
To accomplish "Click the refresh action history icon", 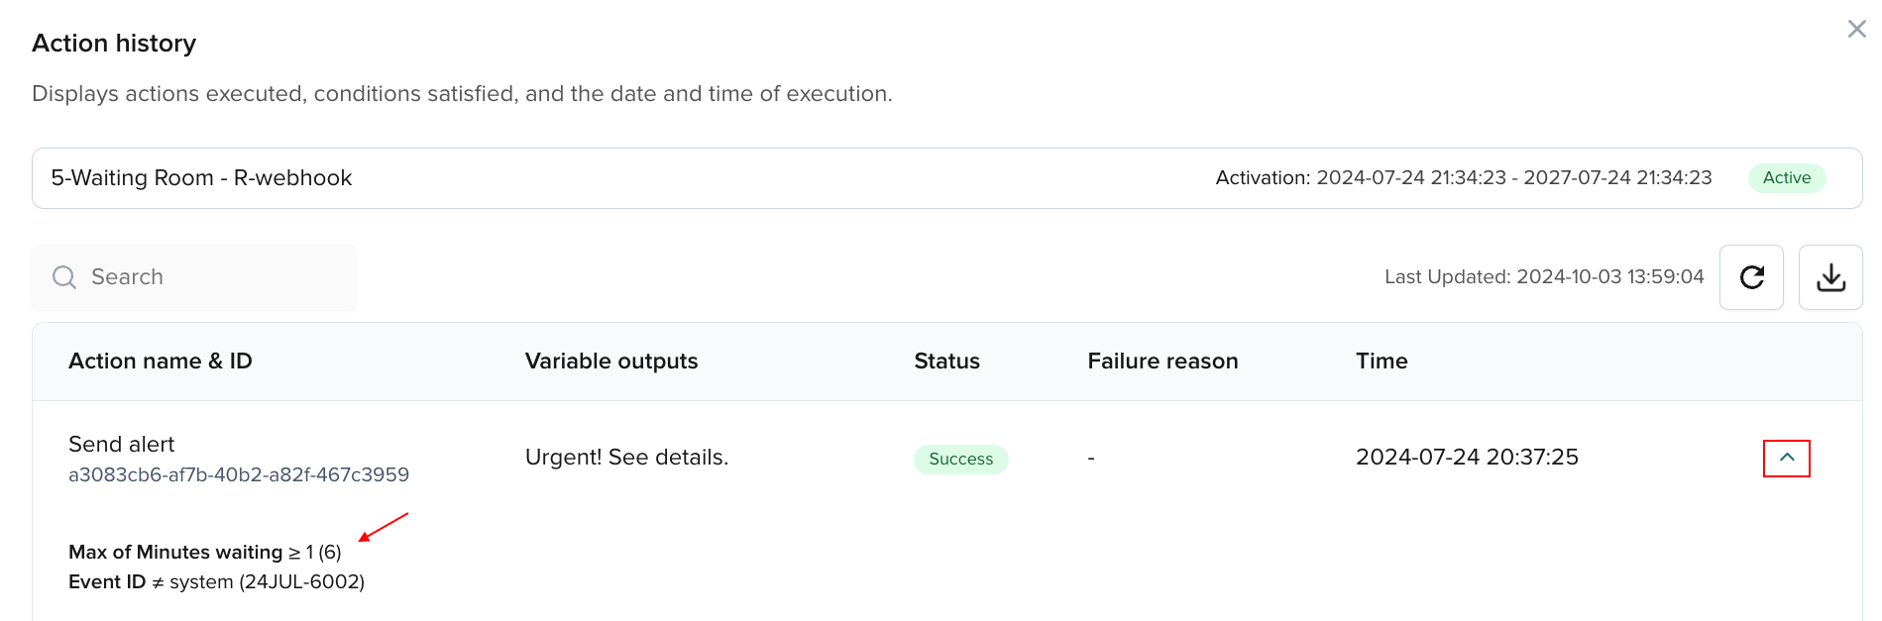I will click(x=1751, y=277).
